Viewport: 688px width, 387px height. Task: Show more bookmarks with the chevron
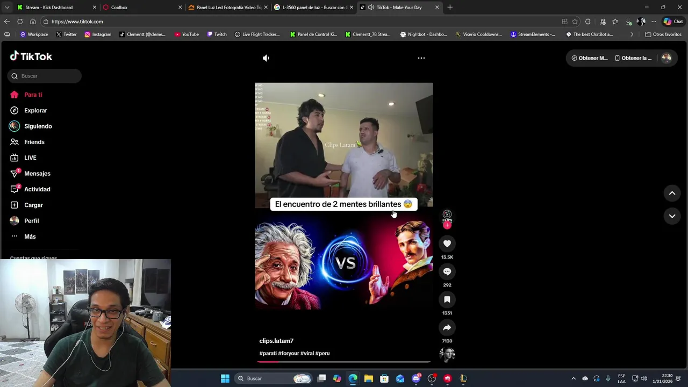coord(632,34)
